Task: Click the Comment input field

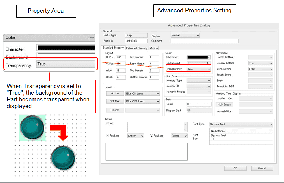Action: [204, 41]
